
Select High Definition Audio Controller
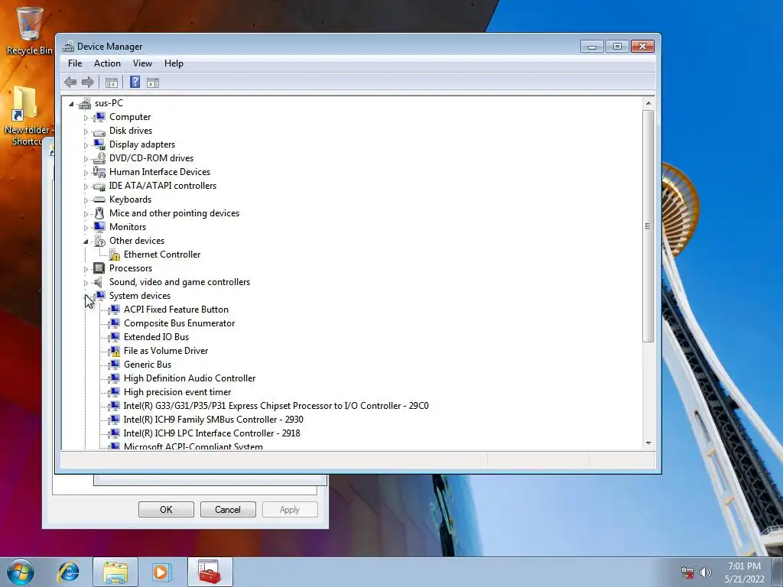click(x=190, y=378)
